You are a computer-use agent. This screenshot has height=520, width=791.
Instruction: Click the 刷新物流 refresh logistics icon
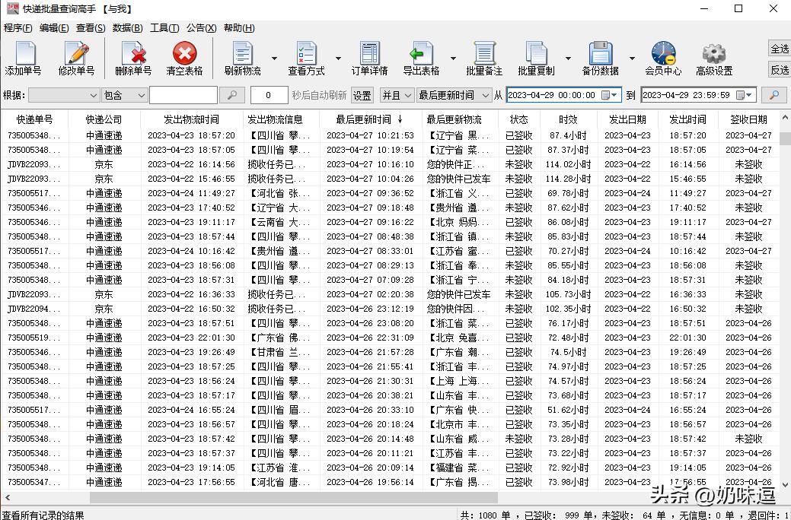pos(242,57)
